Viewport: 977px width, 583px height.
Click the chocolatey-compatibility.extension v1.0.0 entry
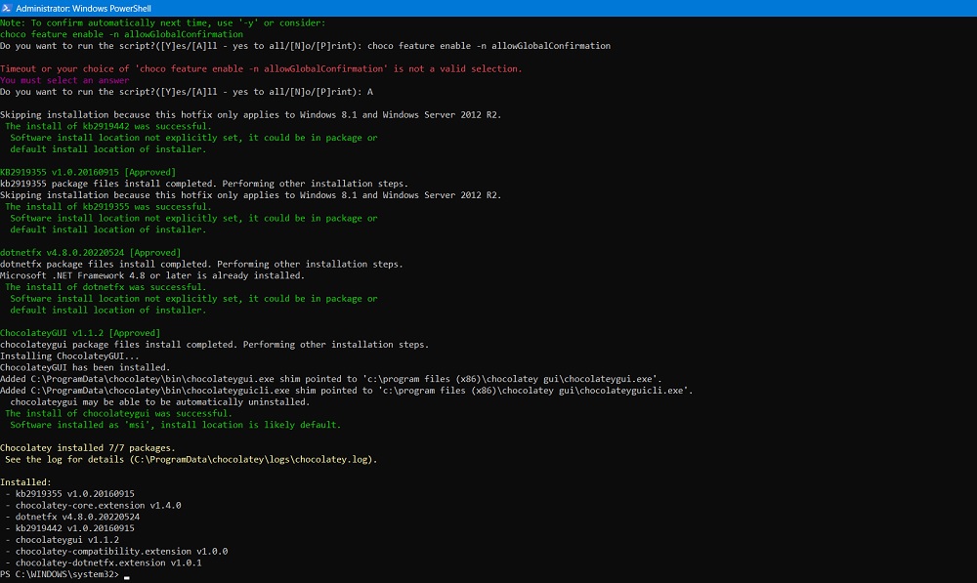pos(115,551)
